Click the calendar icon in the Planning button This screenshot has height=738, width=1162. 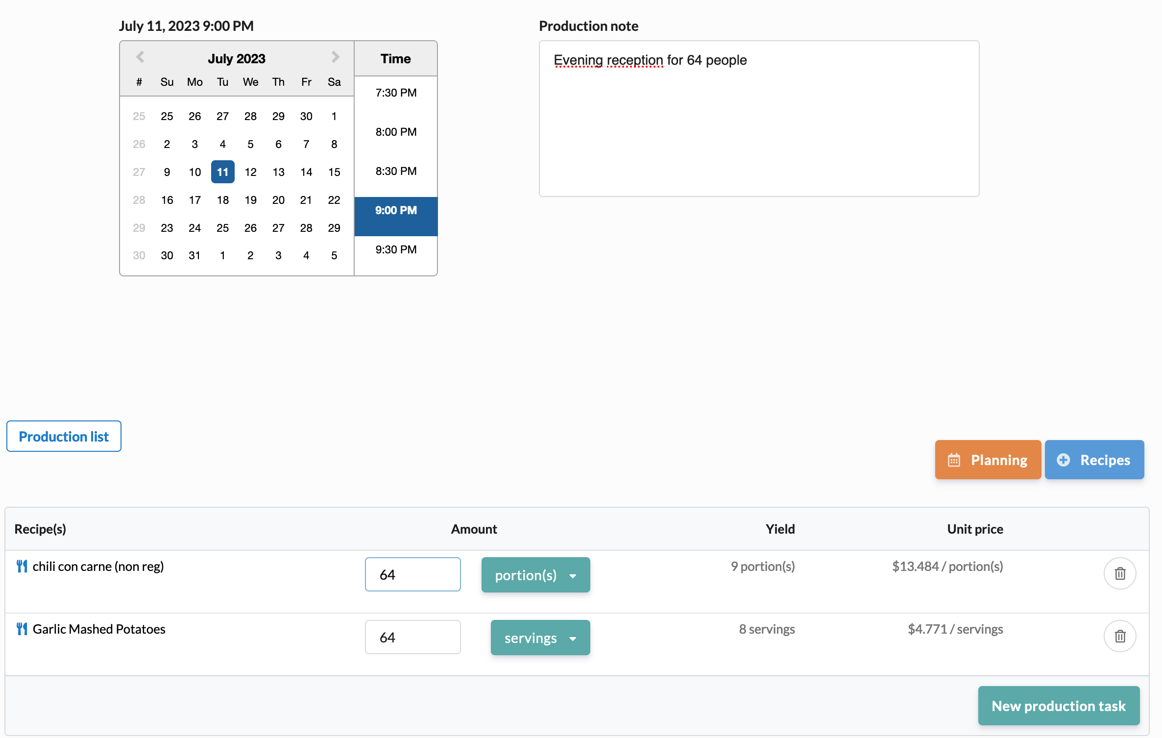pos(954,460)
